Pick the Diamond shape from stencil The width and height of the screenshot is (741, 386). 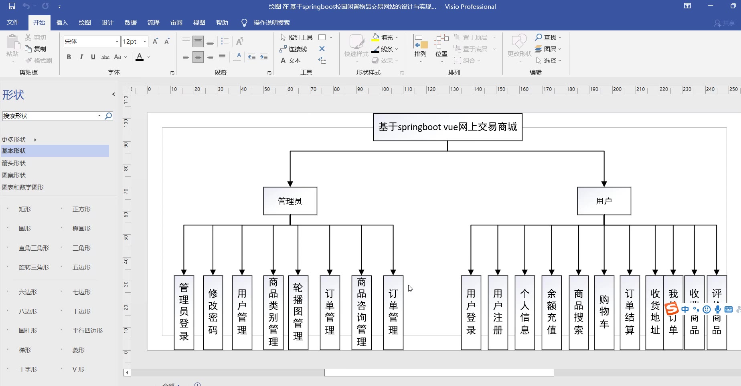point(79,350)
